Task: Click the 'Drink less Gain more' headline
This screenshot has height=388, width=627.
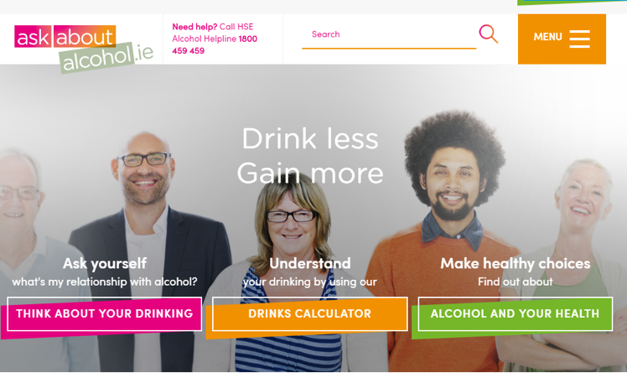Action: click(x=310, y=156)
